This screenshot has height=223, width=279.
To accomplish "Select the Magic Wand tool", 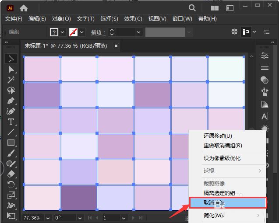I will (x=11, y=80).
